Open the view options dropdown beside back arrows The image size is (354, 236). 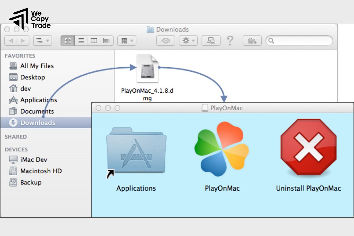coord(42,41)
